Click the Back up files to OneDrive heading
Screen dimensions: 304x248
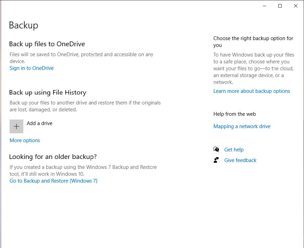pyautogui.click(x=47, y=44)
